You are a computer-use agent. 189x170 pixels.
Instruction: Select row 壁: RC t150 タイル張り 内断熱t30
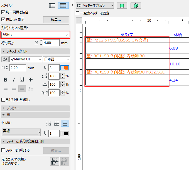click(116, 56)
